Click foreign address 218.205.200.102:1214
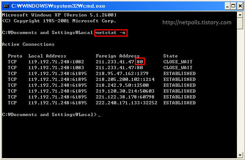The image size is (245, 160). (x=125, y=79)
